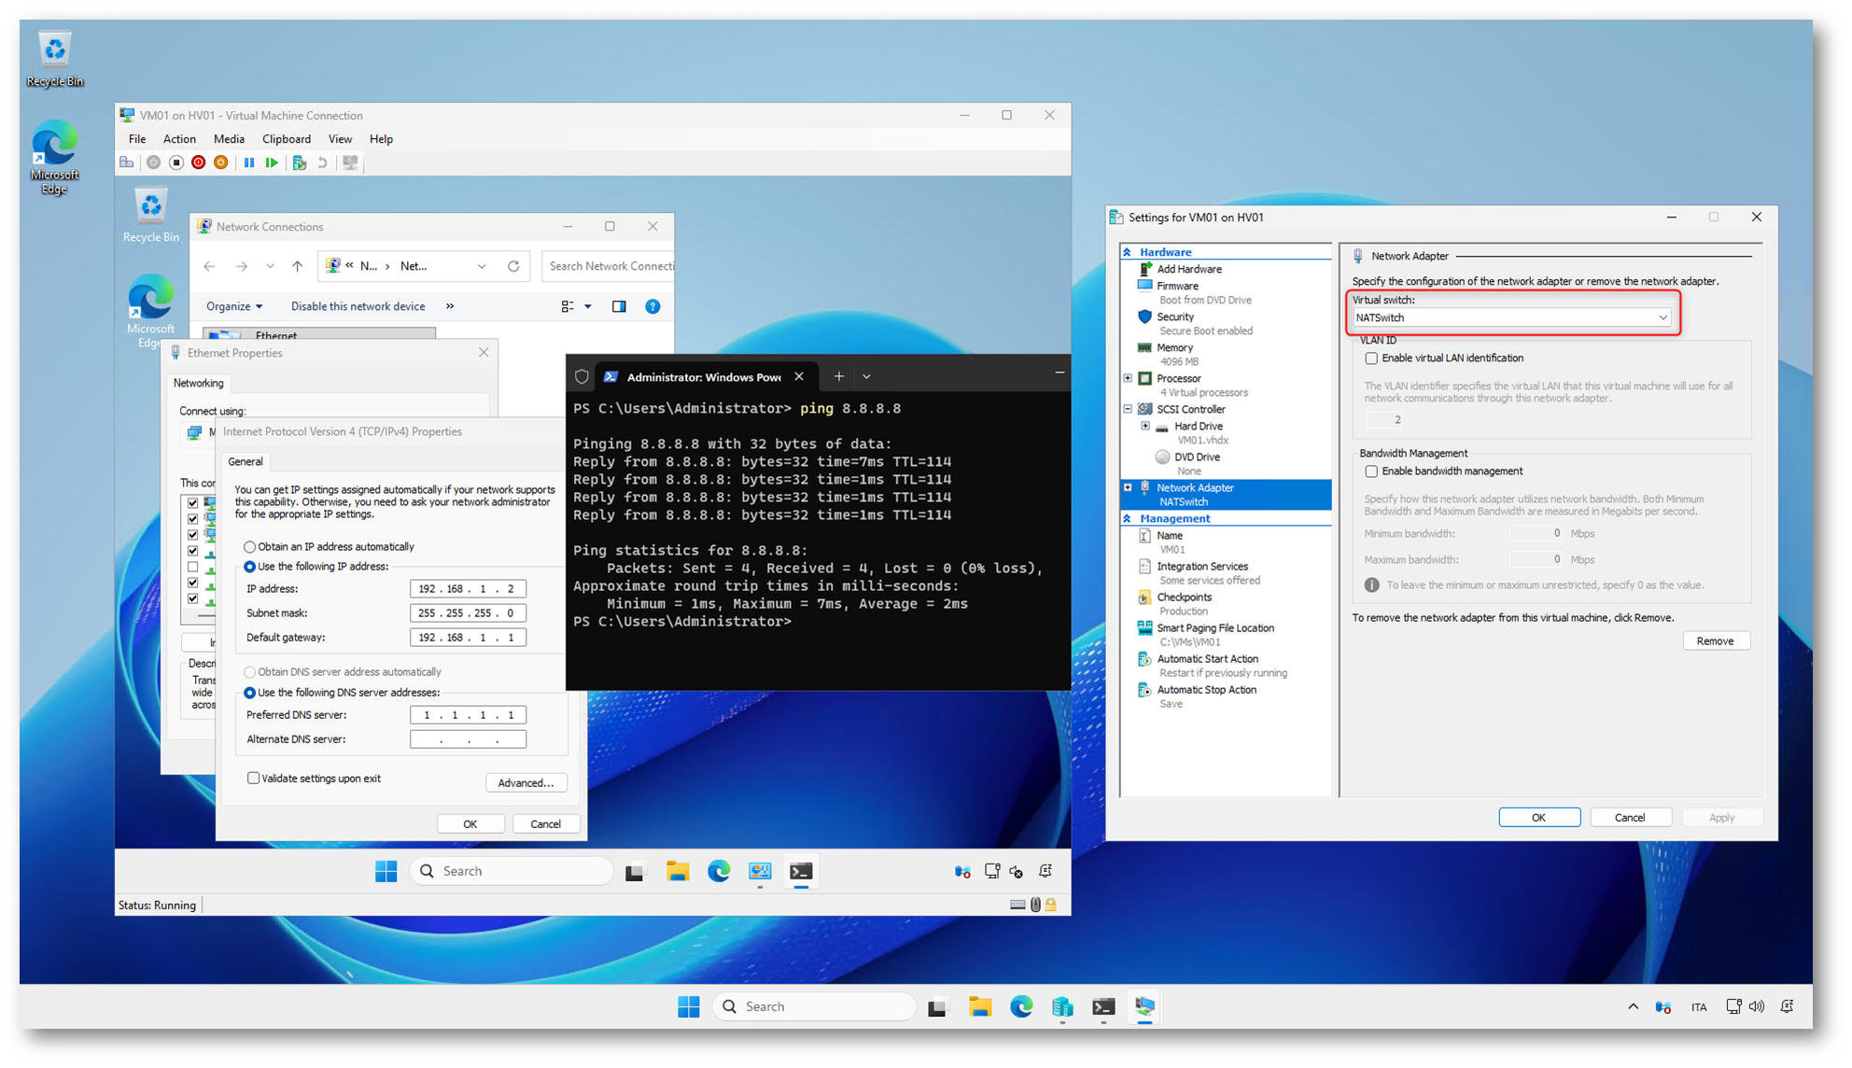Open the Media menu
Image resolution: width=1852 pixels, height=1068 pixels.
click(x=229, y=139)
